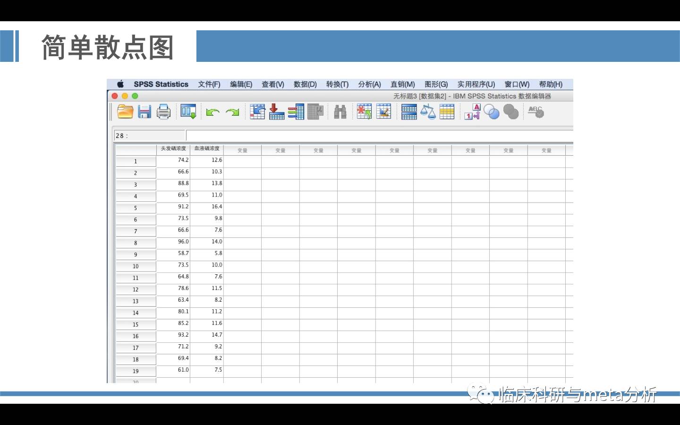
Task: Open the 编辑(E) menu
Action: point(241,84)
